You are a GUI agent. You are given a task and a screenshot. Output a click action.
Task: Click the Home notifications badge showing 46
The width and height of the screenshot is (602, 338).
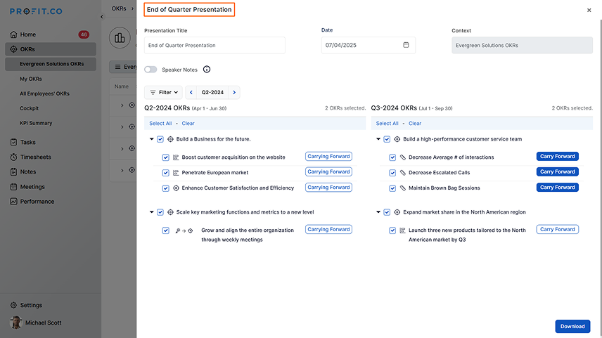[x=84, y=34]
